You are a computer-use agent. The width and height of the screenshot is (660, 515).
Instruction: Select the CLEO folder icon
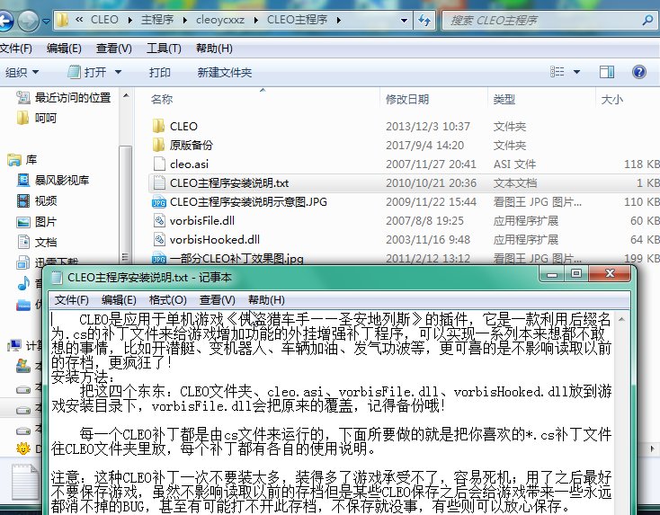coord(158,126)
